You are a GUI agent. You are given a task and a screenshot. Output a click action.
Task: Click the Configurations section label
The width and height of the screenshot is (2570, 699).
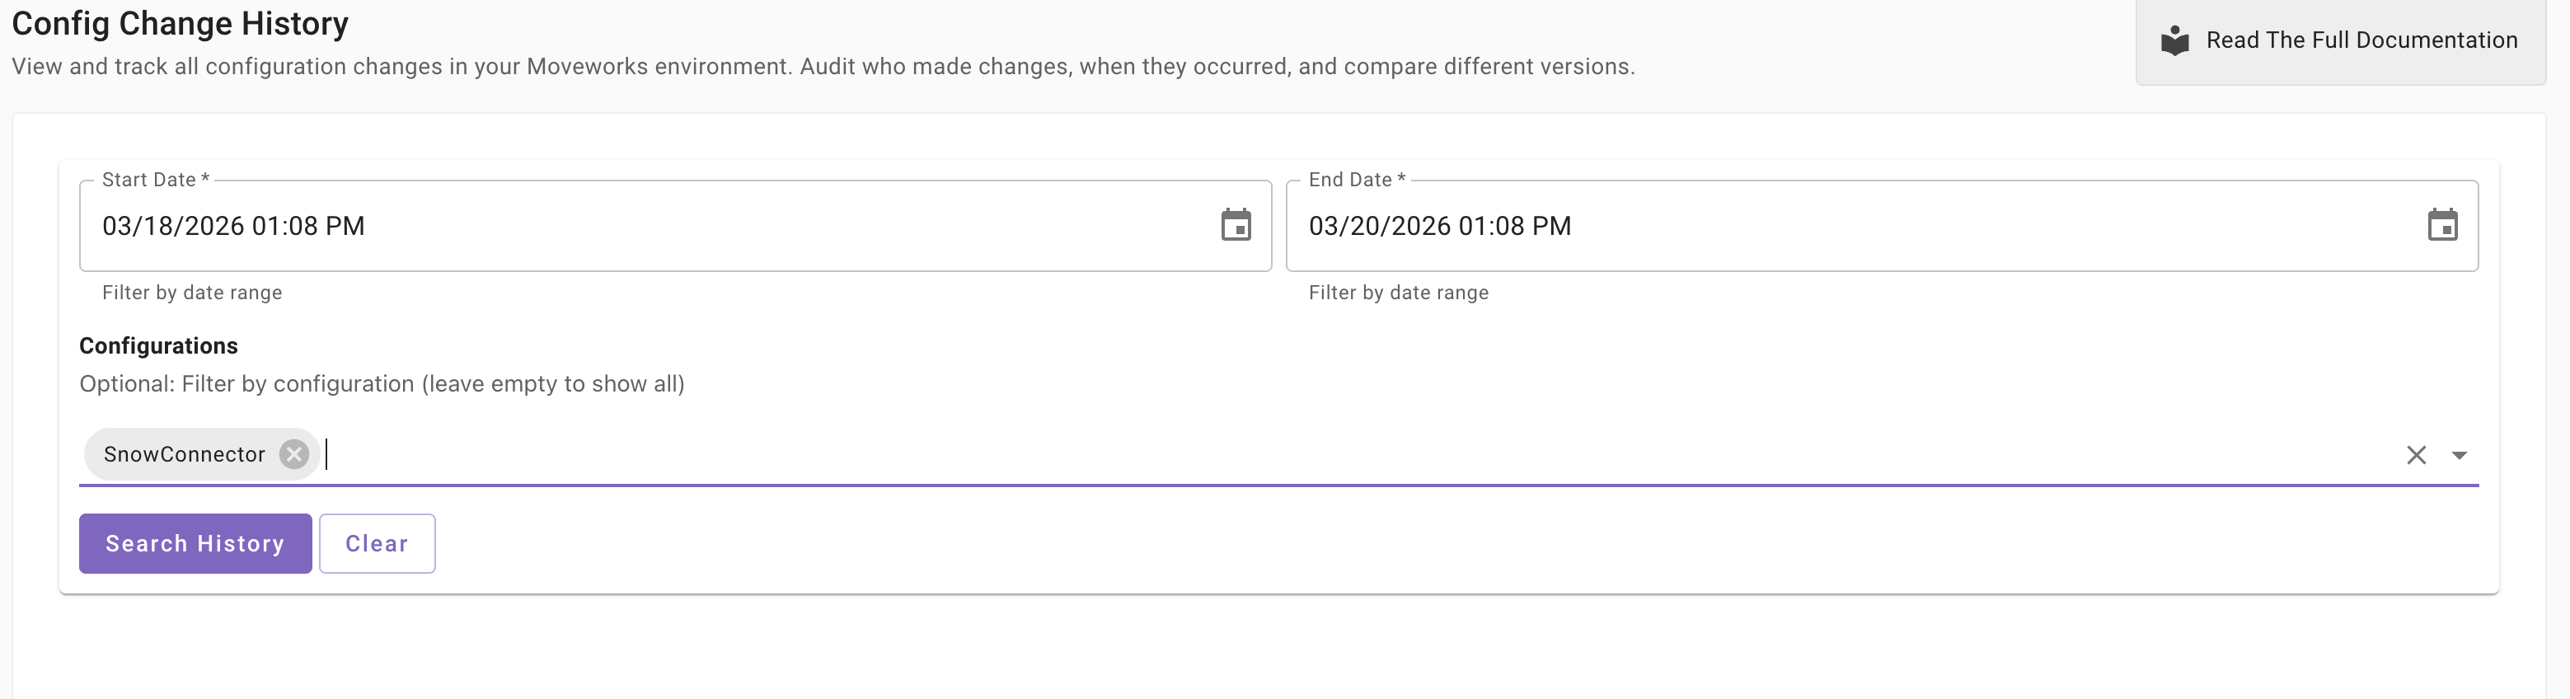(158, 346)
